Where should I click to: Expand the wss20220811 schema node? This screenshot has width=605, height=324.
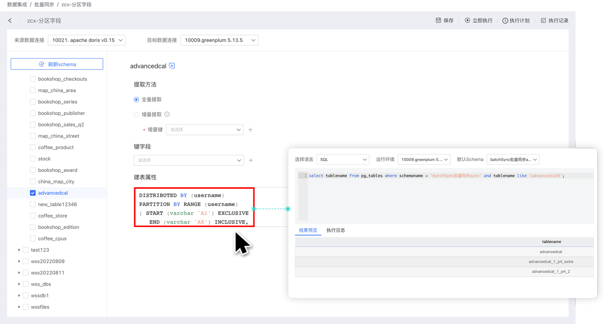click(19, 273)
